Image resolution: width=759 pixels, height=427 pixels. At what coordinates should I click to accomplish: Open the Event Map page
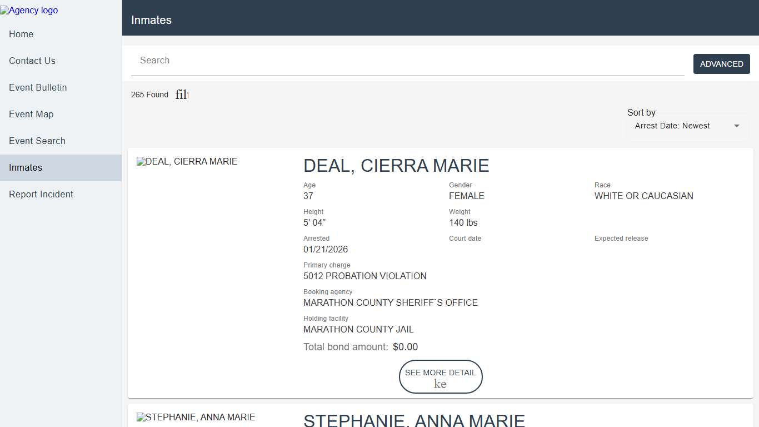31,114
